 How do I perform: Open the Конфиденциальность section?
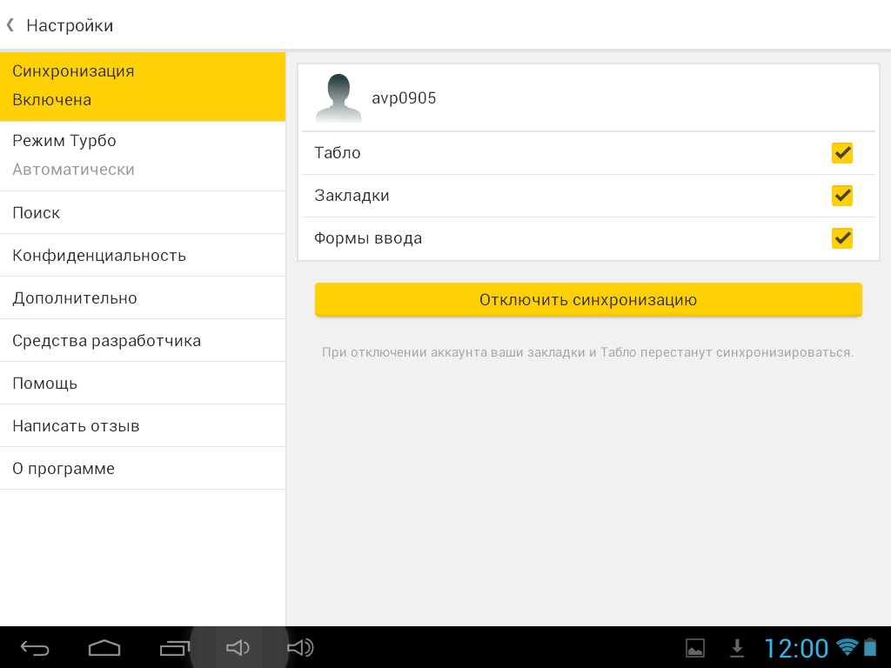(x=143, y=256)
